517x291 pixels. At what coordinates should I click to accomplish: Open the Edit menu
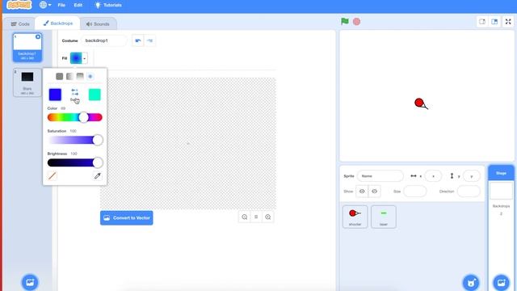coord(78,5)
